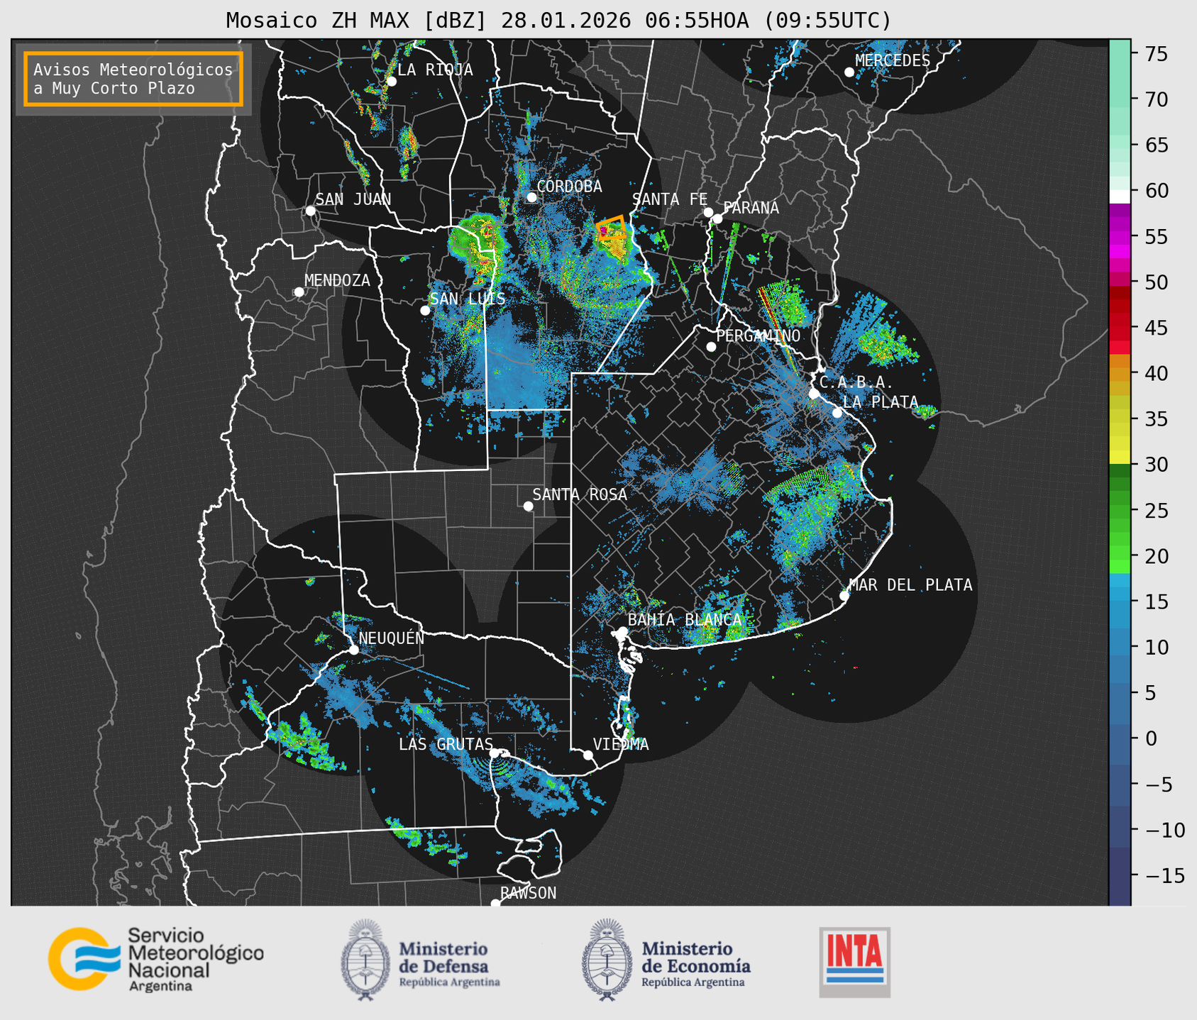
Task: Select the Santa Rosa city marker dot
Action: [x=529, y=506]
